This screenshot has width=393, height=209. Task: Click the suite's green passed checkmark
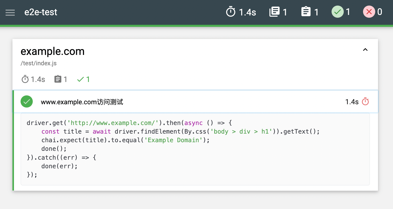click(80, 79)
